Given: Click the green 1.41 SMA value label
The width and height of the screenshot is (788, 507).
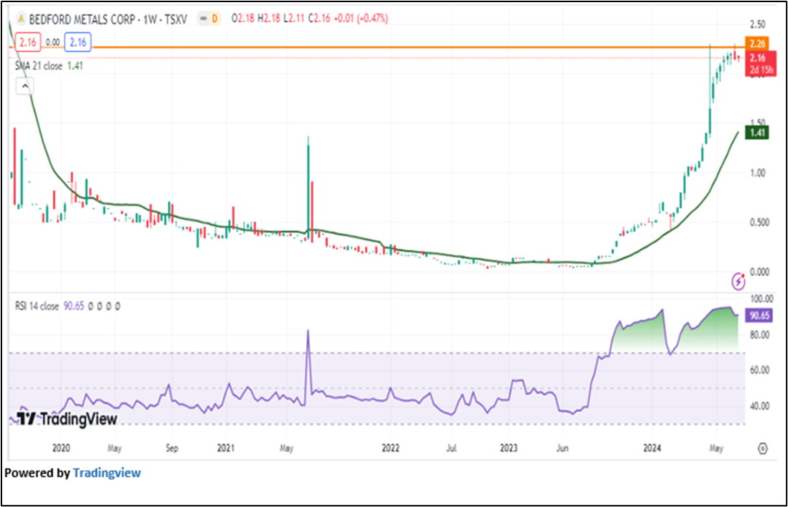Looking at the screenshot, I should [x=757, y=132].
